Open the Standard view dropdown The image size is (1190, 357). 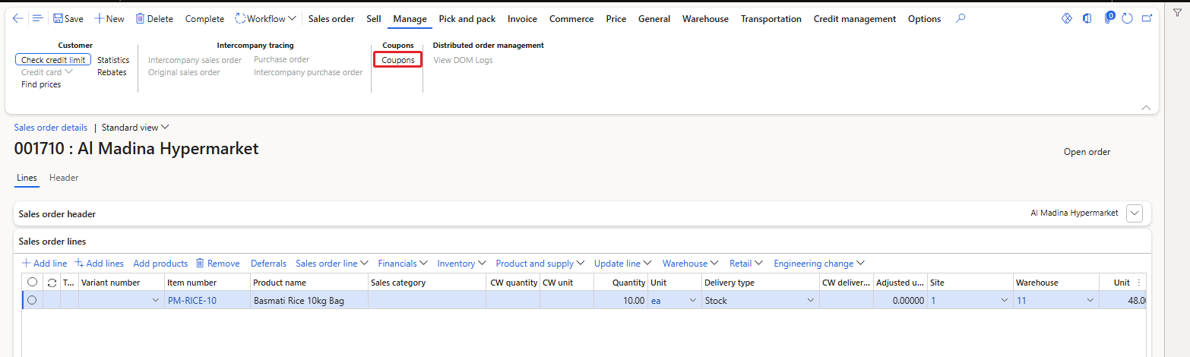tap(135, 128)
